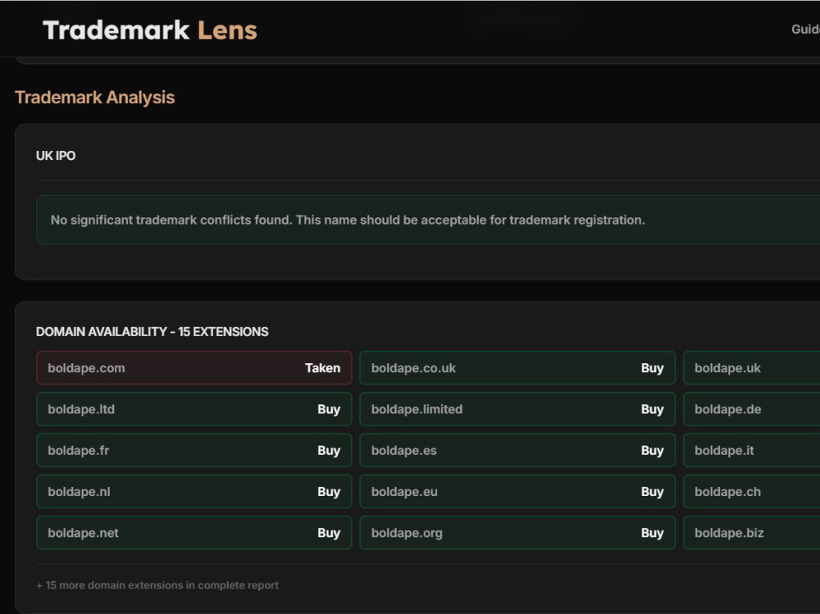
Task: Click the Trademark Lens logo
Action: (x=150, y=30)
